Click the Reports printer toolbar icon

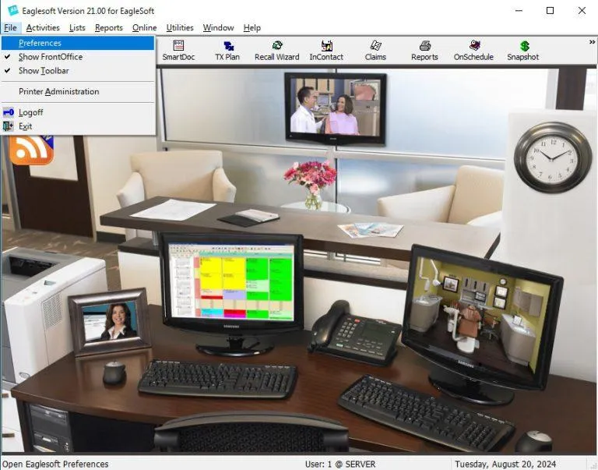click(x=424, y=51)
